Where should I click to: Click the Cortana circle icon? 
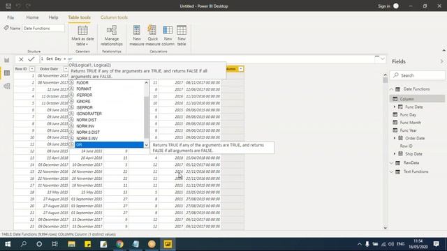click(x=39, y=244)
